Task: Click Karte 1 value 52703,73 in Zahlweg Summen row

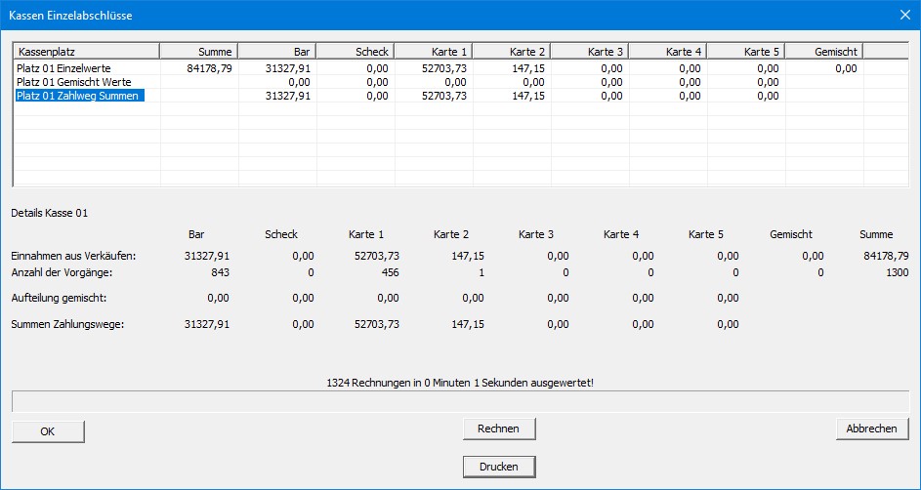Action: point(444,96)
